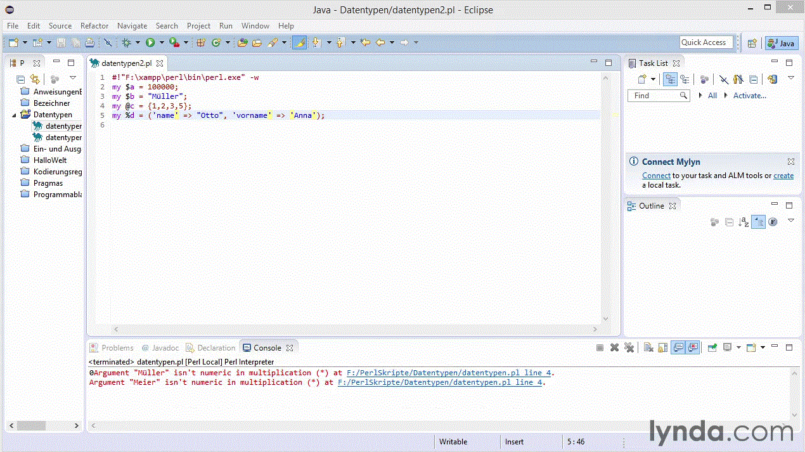805x452 pixels.
Task: Click the Open Task folder icon
Action: [257, 42]
